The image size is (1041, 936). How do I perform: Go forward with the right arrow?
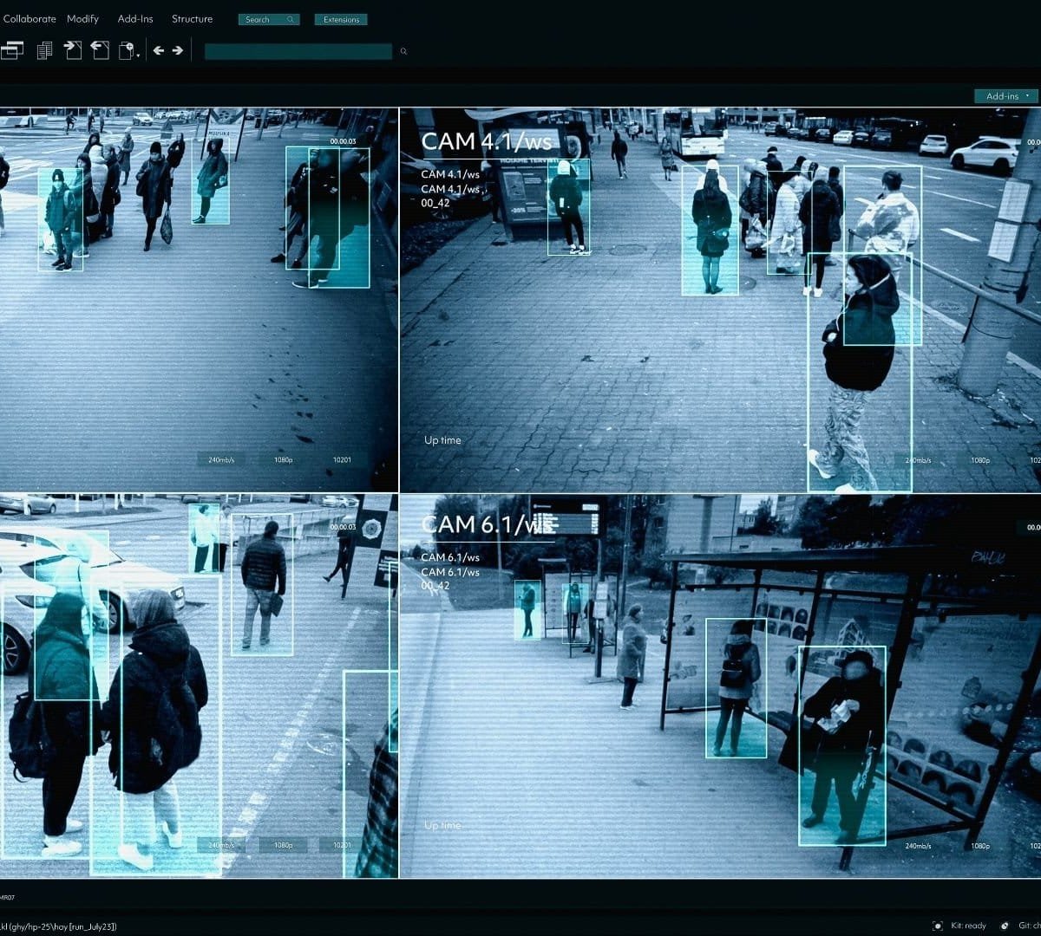tap(178, 51)
